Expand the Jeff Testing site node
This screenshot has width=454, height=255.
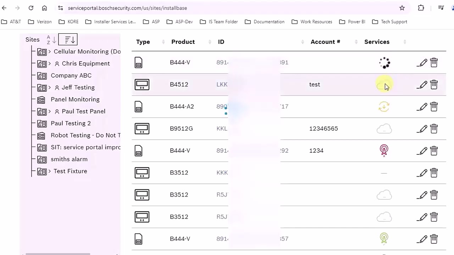(50, 87)
